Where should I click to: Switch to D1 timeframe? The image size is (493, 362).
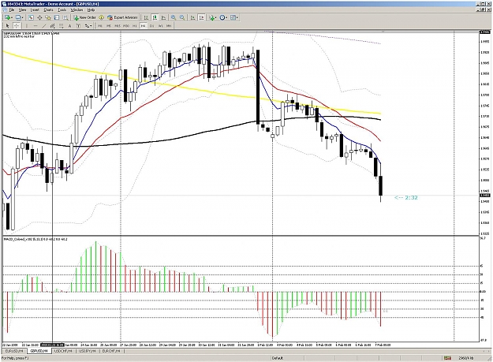(x=152, y=26)
